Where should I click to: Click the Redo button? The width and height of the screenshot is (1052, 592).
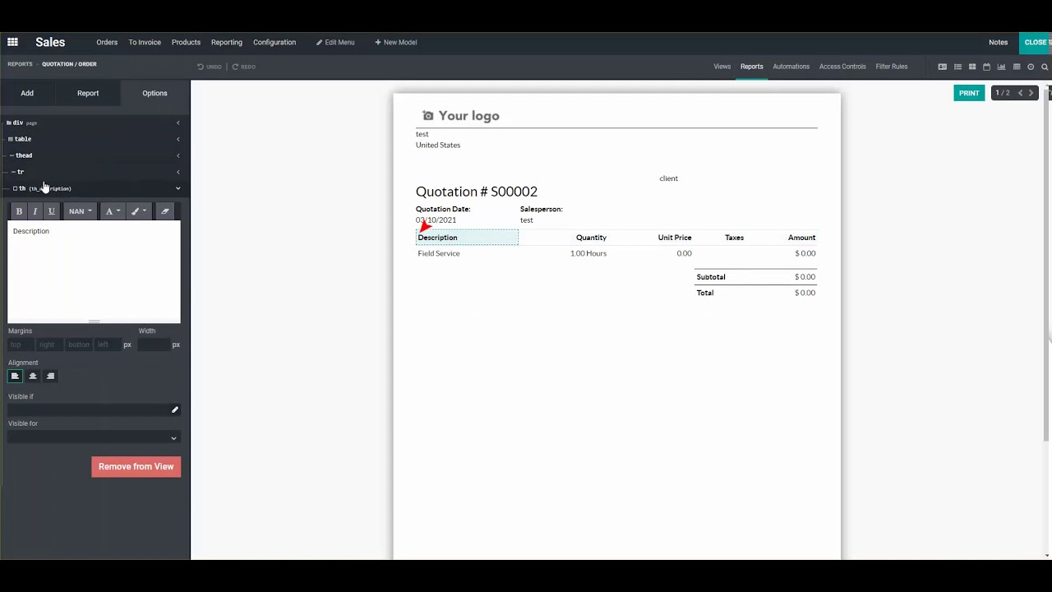pyautogui.click(x=244, y=67)
